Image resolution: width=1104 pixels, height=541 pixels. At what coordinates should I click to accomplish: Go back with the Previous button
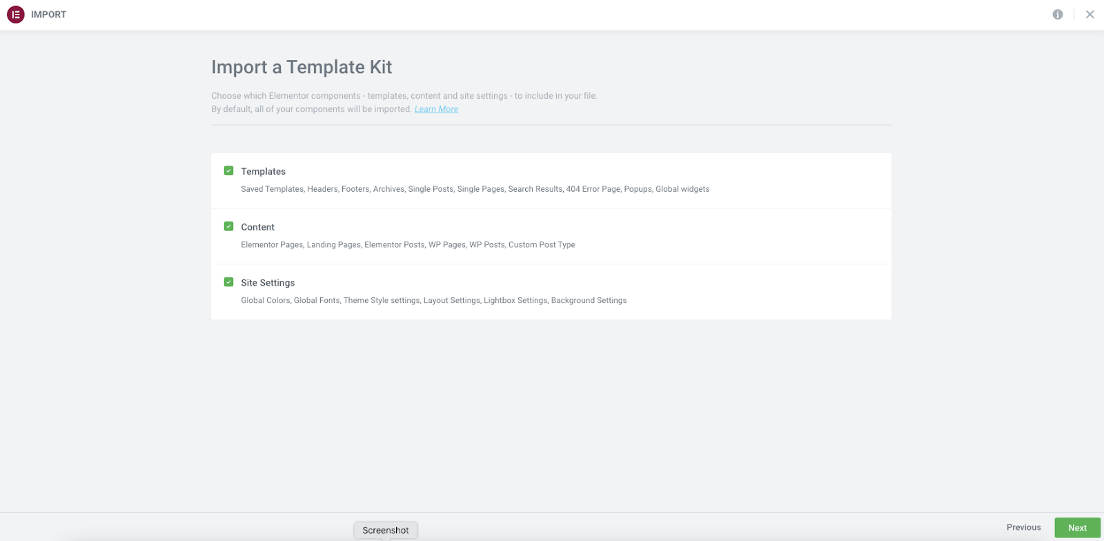point(1023,527)
